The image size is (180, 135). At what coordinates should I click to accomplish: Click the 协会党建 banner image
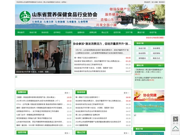coord(149,95)
